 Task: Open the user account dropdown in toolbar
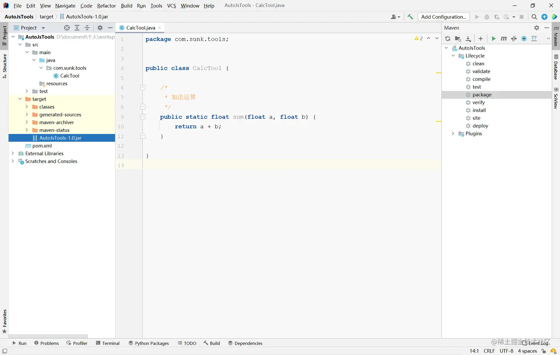(x=395, y=17)
